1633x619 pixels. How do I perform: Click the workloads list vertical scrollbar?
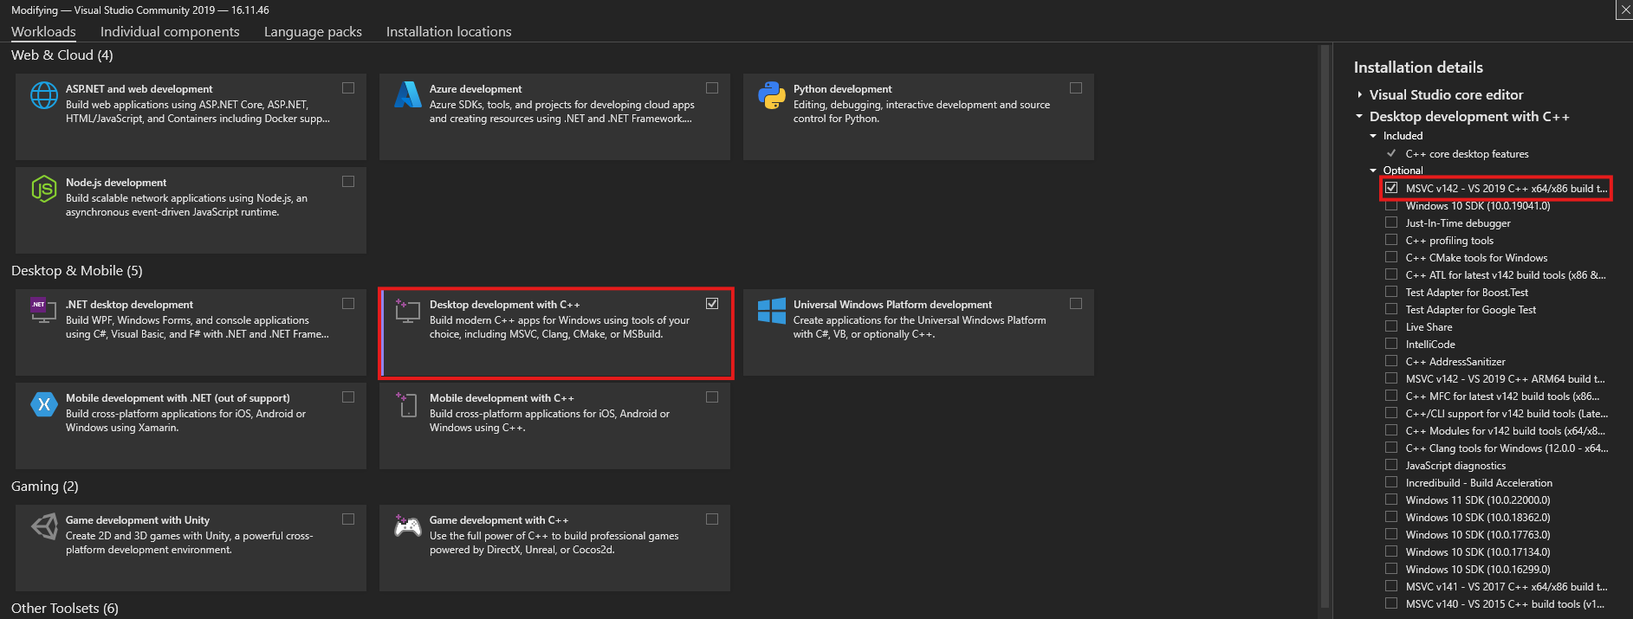[x=1323, y=329]
